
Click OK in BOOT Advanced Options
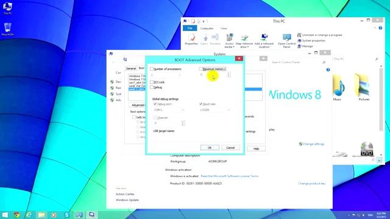[x=210, y=148]
